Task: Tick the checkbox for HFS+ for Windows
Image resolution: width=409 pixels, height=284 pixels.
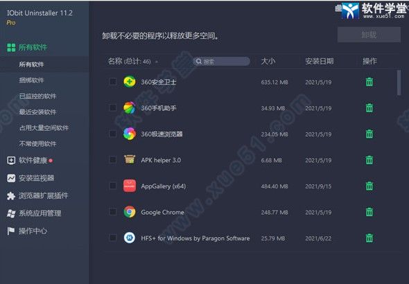Action: tap(113, 238)
